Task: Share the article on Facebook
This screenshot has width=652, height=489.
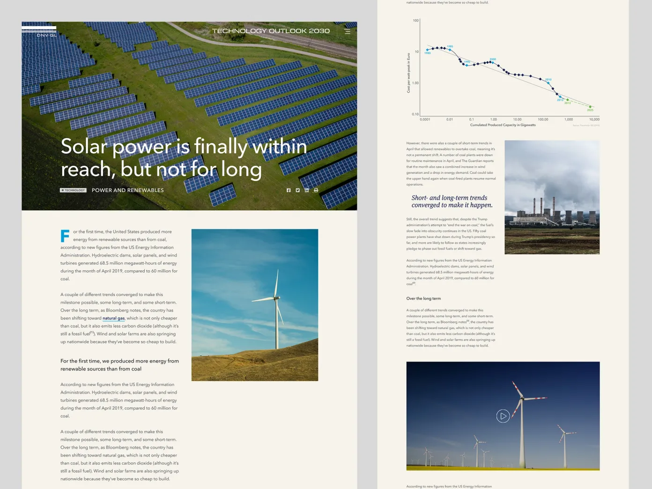Action: point(289,190)
